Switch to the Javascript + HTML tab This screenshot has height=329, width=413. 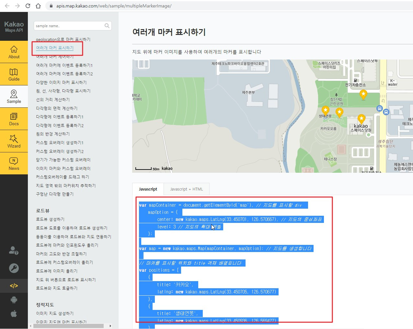(187, 189)
